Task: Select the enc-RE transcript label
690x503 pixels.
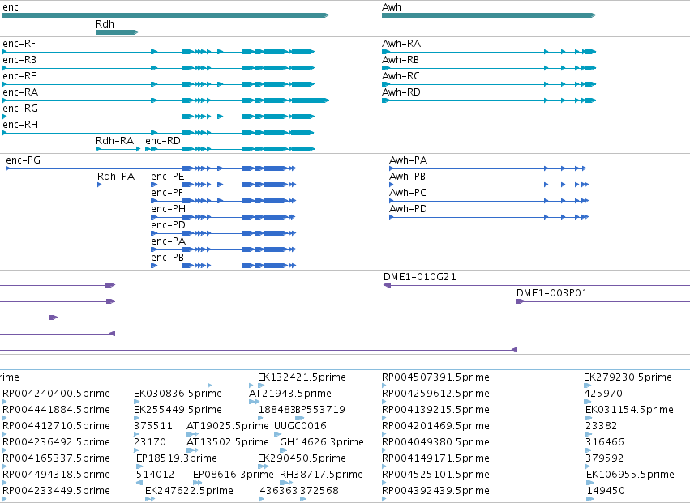Action: (x=19, y=76)
